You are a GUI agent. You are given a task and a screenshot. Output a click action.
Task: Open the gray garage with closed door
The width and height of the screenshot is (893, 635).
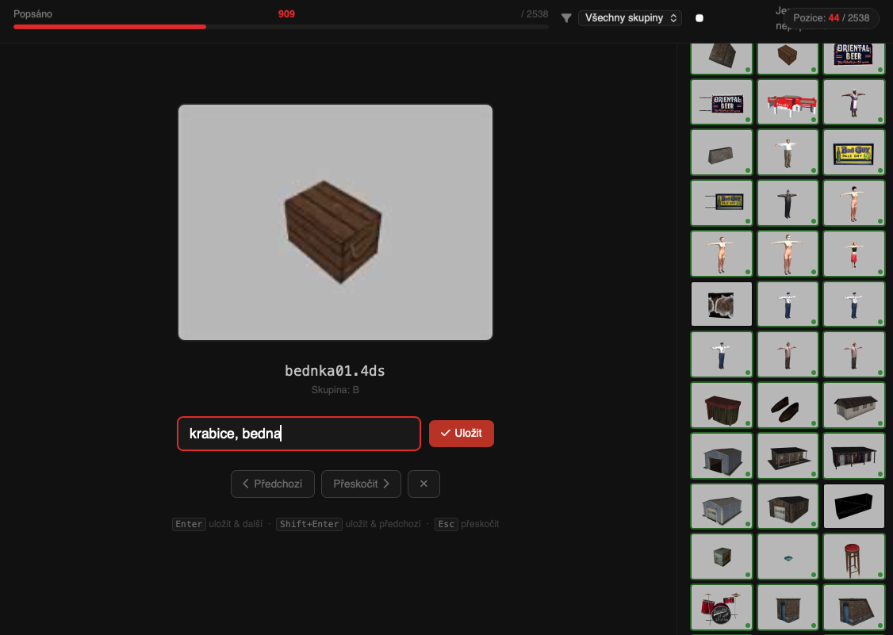[722, 507]
